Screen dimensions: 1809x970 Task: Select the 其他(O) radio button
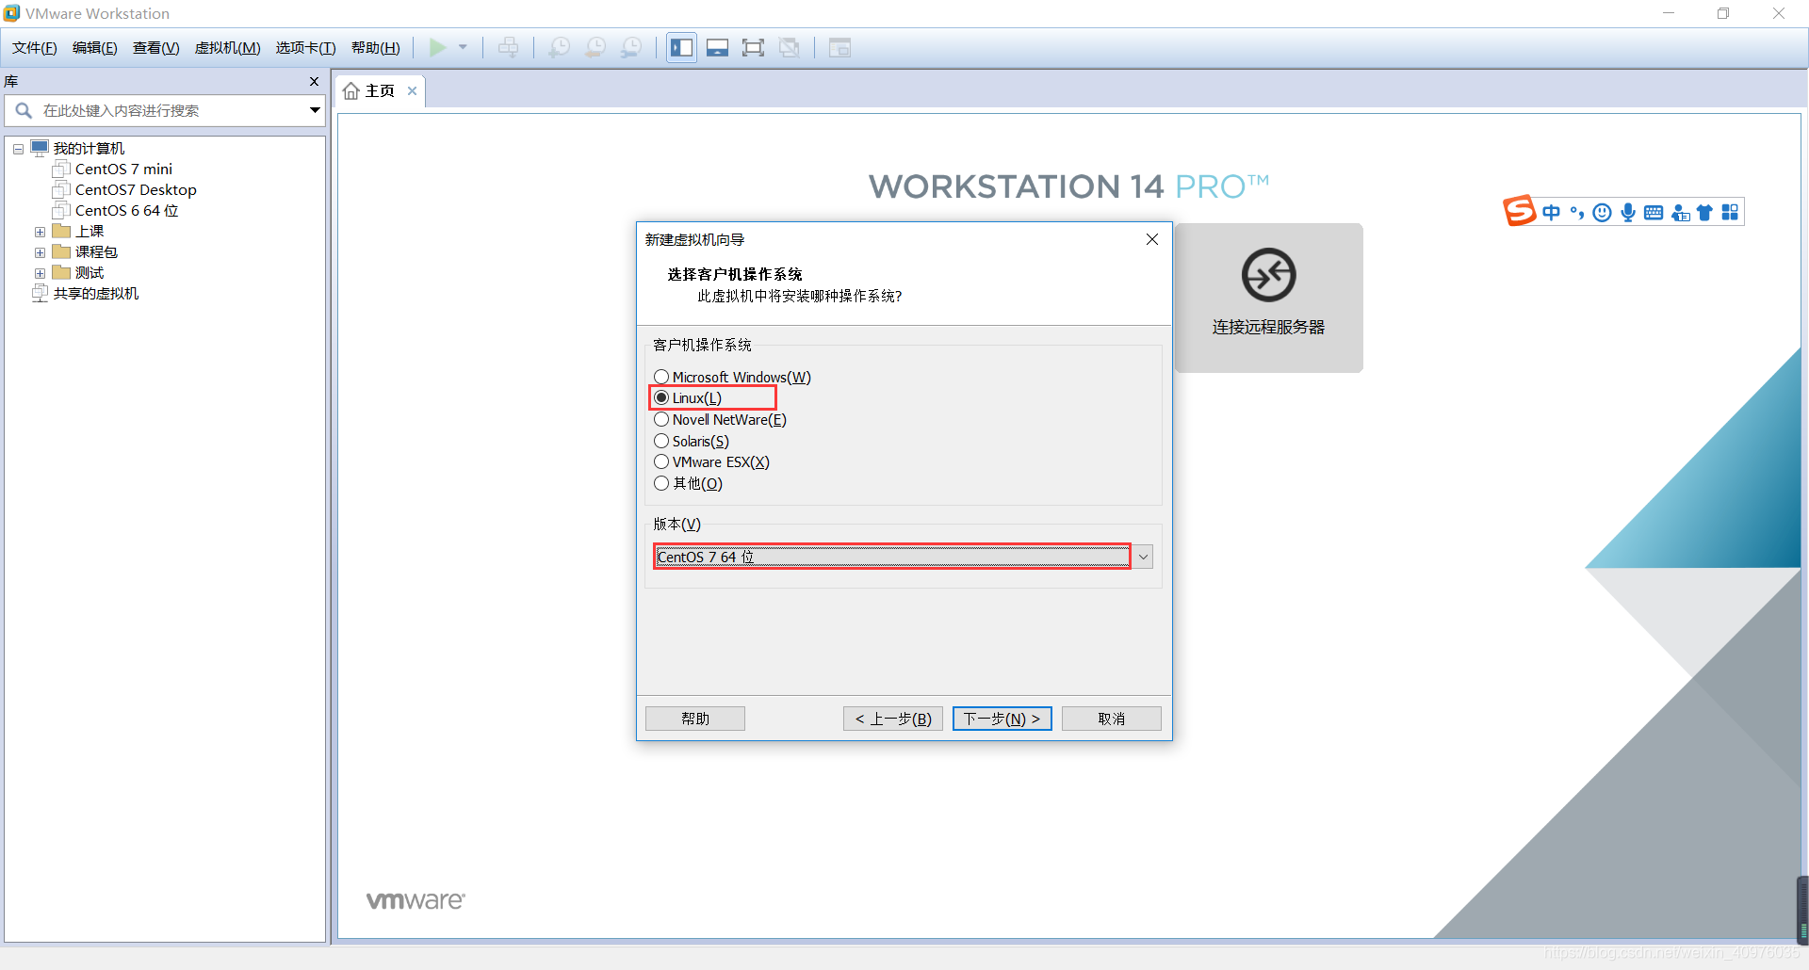coord(661,483)
